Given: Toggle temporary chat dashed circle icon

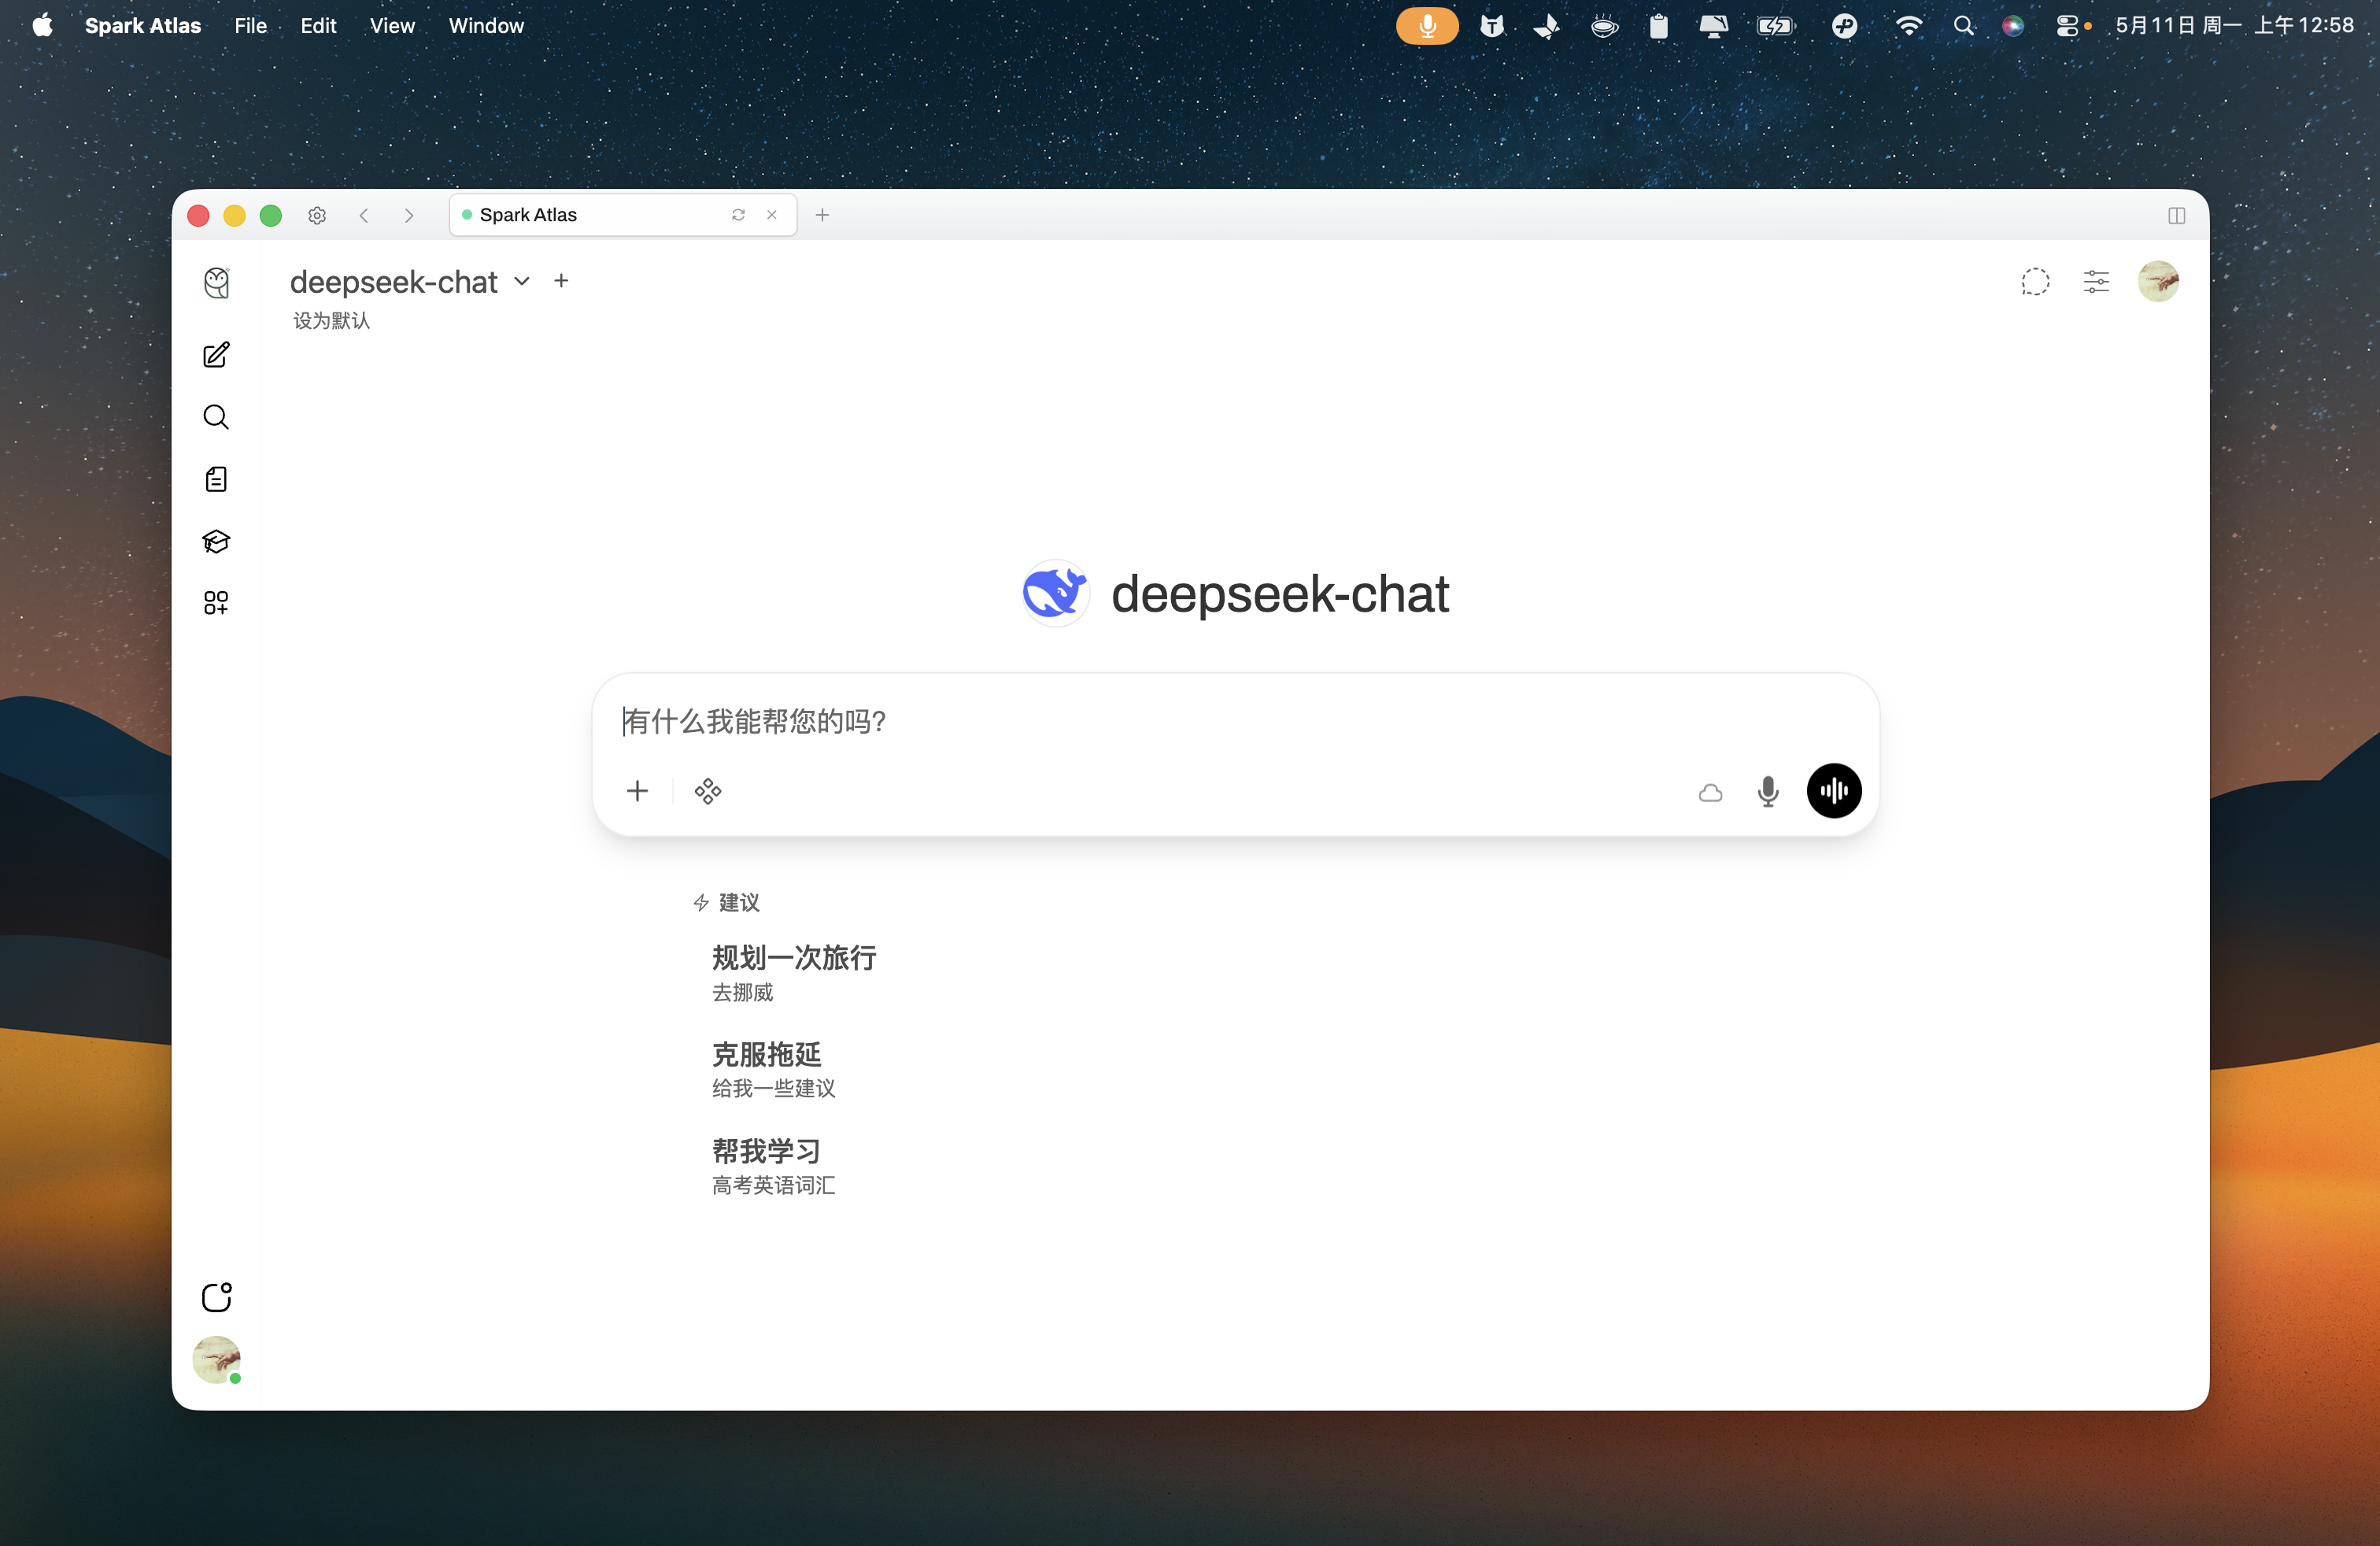Looking at the screenshot, I should coord(2035,282).
